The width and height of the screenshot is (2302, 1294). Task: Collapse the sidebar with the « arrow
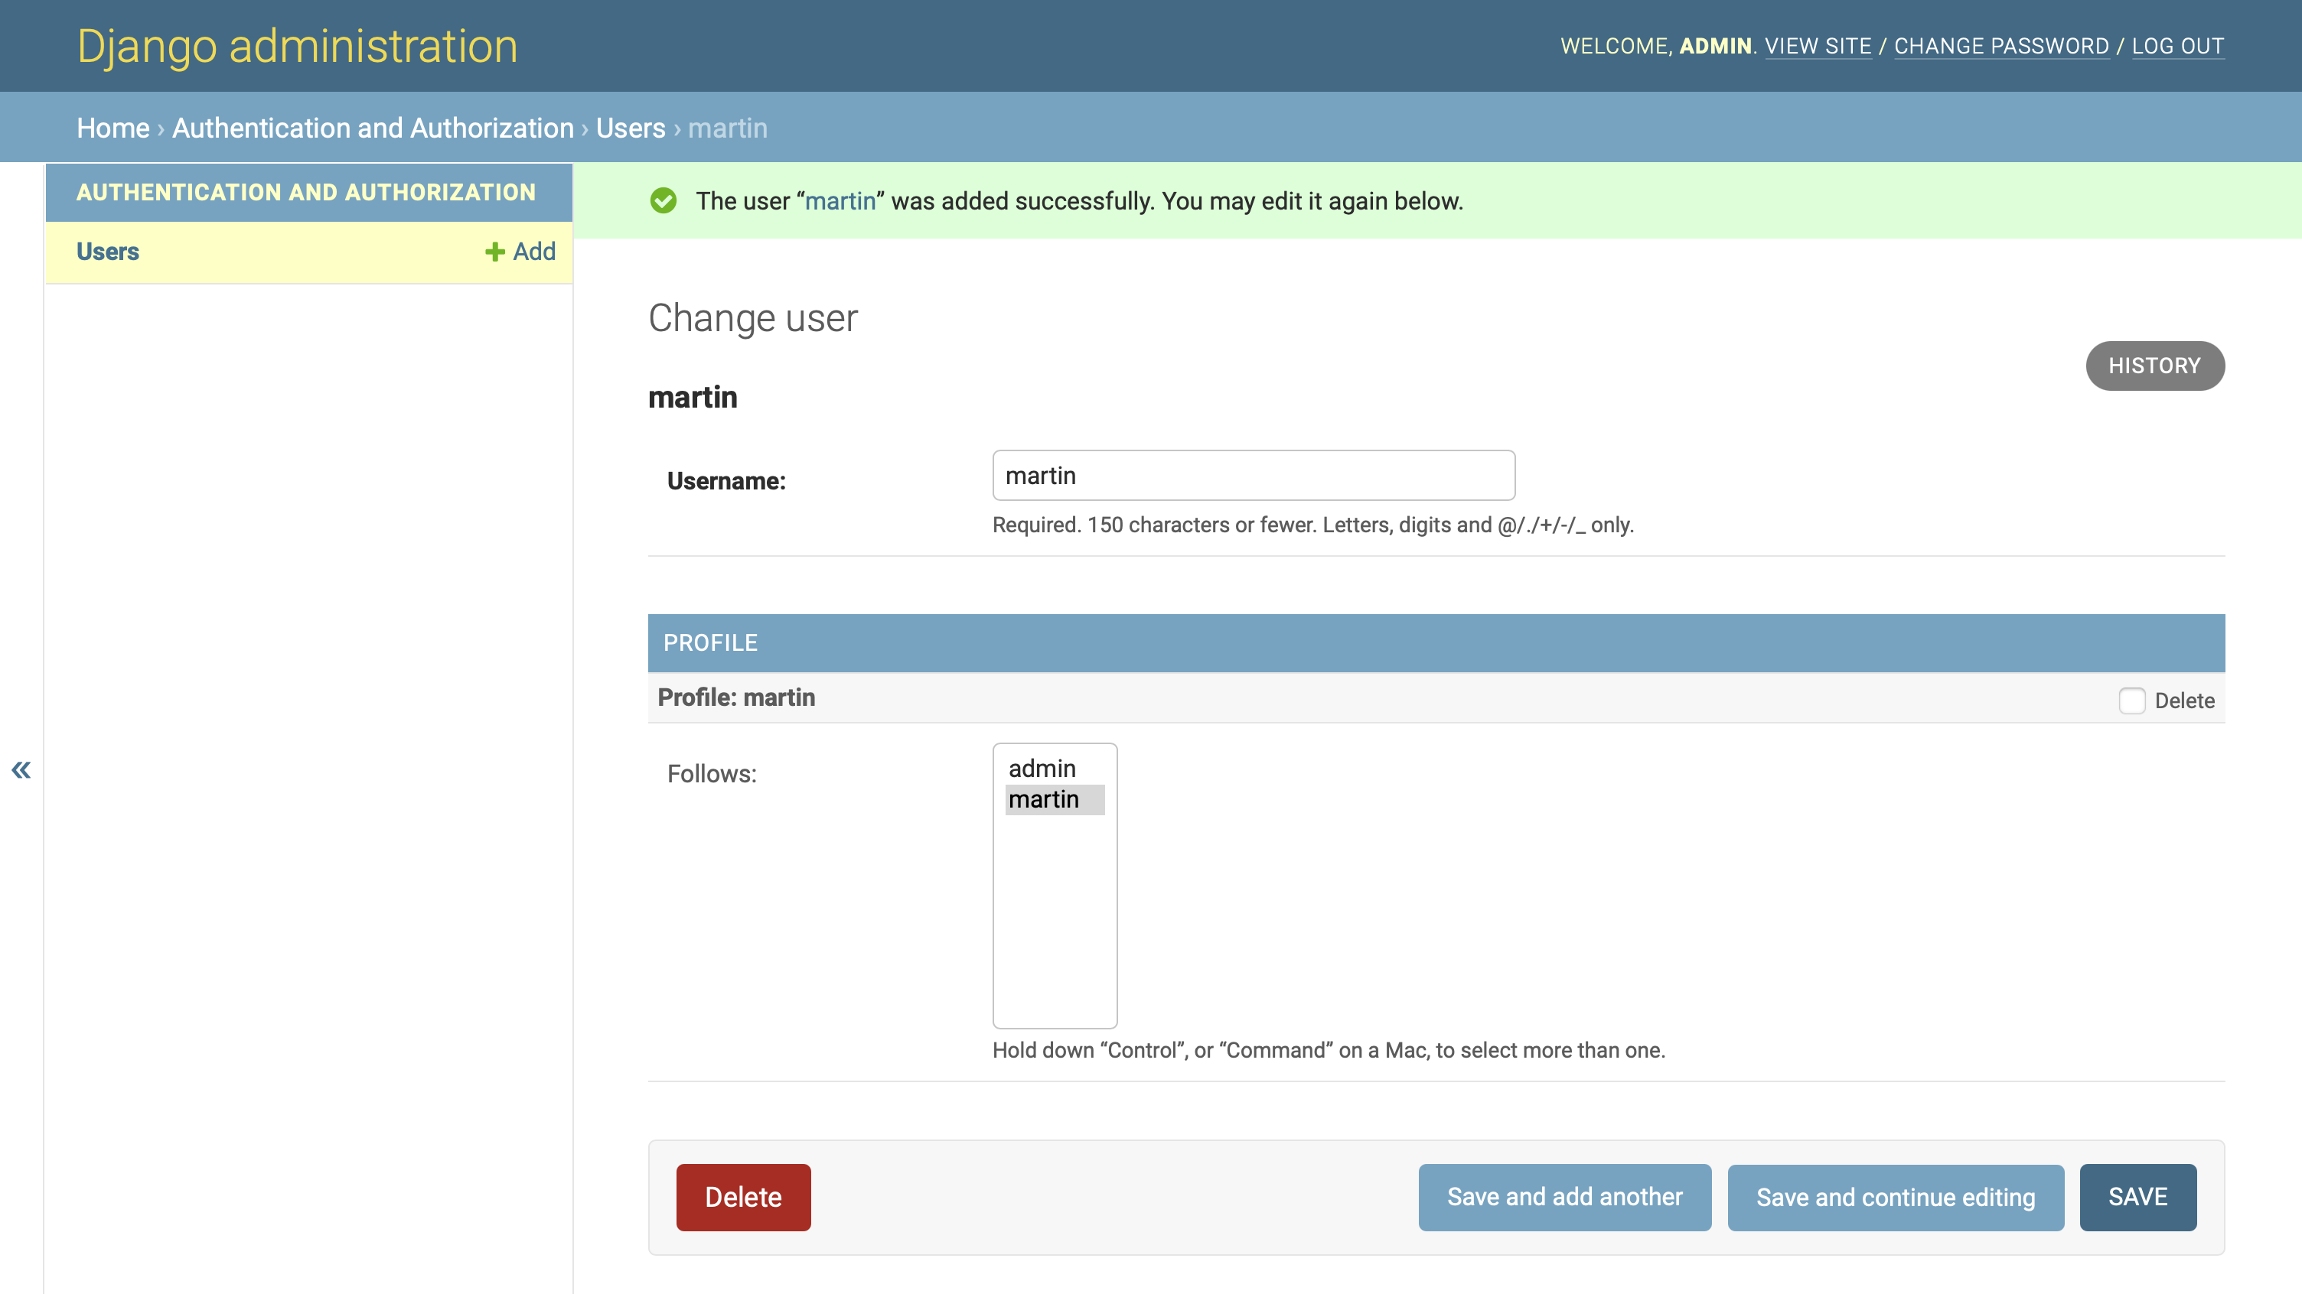(x=21, y=770)
